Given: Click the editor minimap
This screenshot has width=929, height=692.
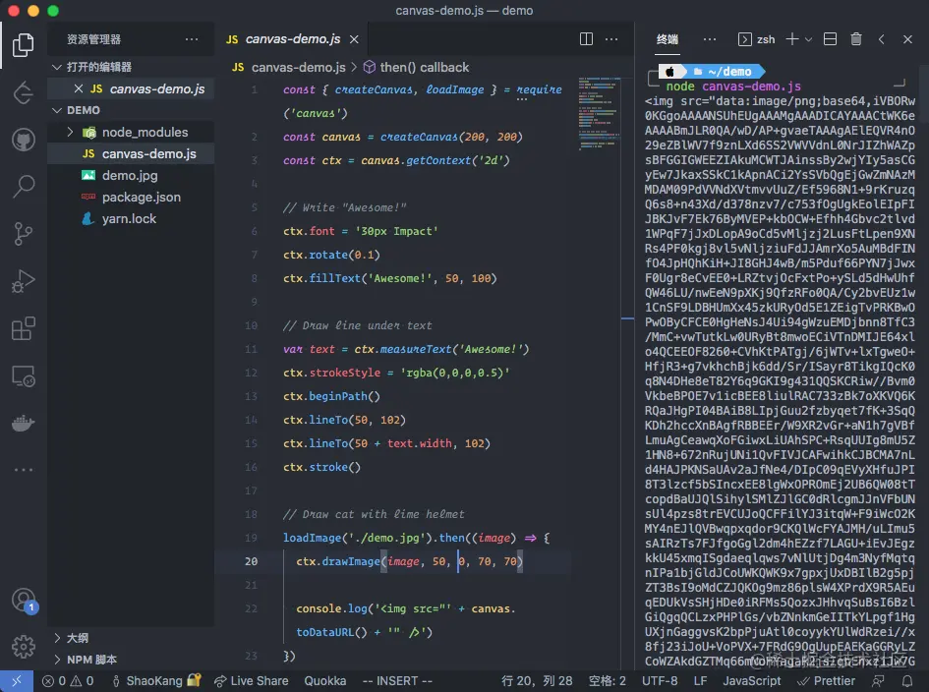Looking at the screenshot, I should (x=599, y=114).
